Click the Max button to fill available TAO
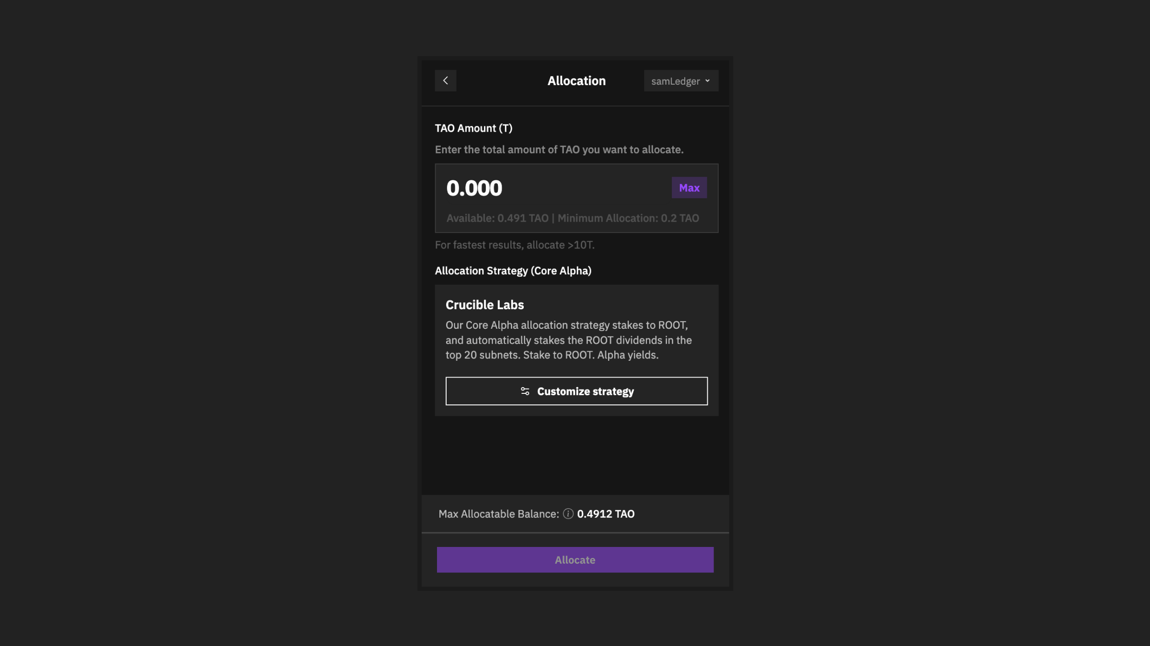 click(x=689, y=188)
